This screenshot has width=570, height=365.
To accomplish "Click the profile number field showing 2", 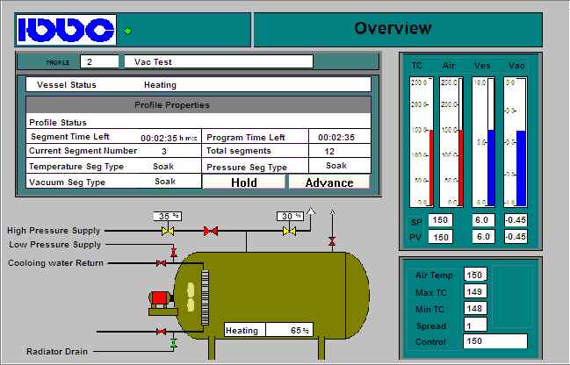I will (98, 61).
